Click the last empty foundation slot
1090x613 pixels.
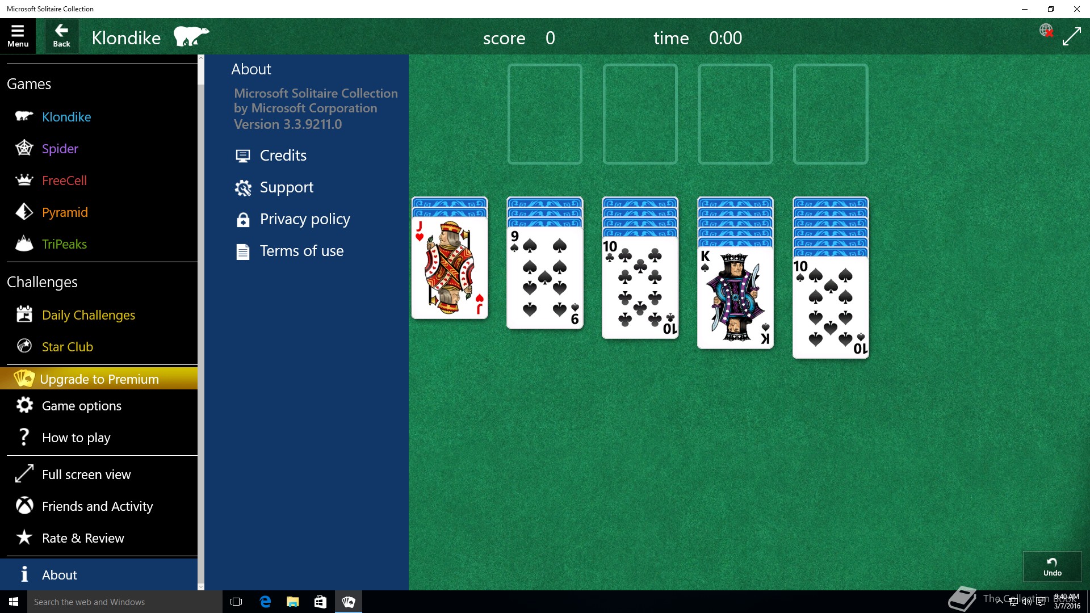click(x=831, y=114)
